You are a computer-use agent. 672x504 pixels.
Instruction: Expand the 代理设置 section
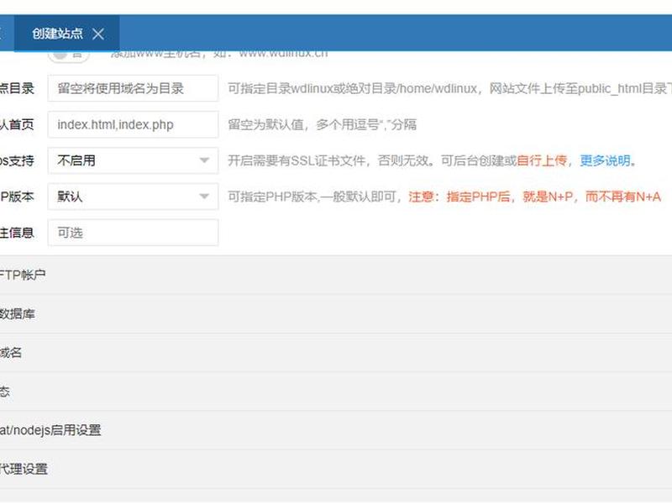(336, 469)
